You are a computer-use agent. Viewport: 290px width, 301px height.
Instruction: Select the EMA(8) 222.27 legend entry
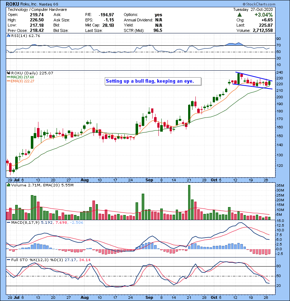coord(20,81)
